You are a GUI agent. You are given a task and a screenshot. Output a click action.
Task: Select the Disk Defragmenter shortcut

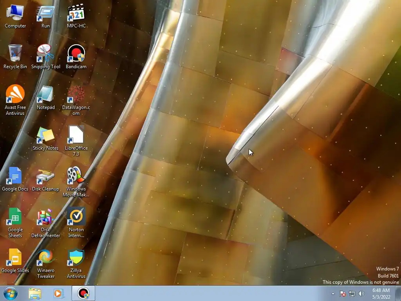coord(45,223)
